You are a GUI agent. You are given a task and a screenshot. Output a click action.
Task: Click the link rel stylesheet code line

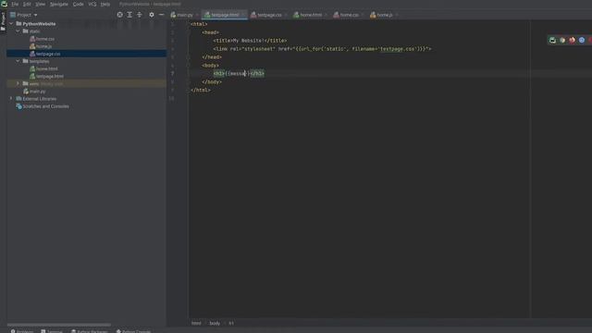click(322, 49)
